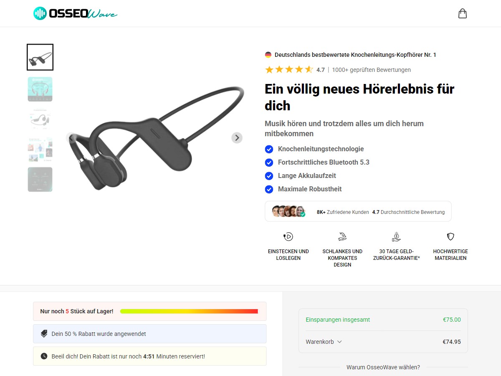Click the discount tag icon

[44, 334]
